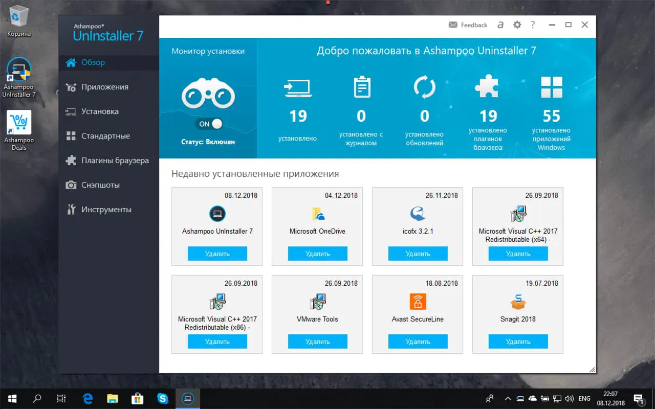Click the Windows apps tiles icon

click(x=551, y=88)
